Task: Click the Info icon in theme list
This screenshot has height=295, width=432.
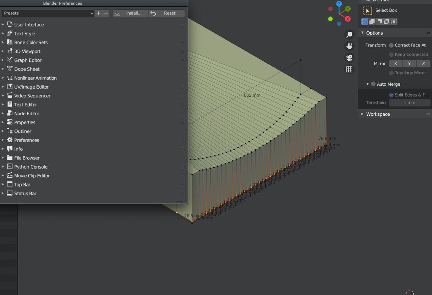Action: [x=10, y=149]
